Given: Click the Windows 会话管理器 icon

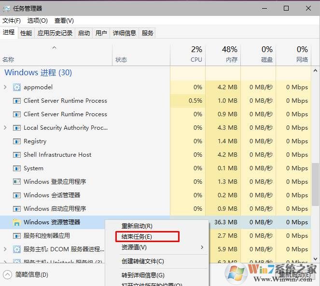Looking at the screenshot, I should point(17,195).
